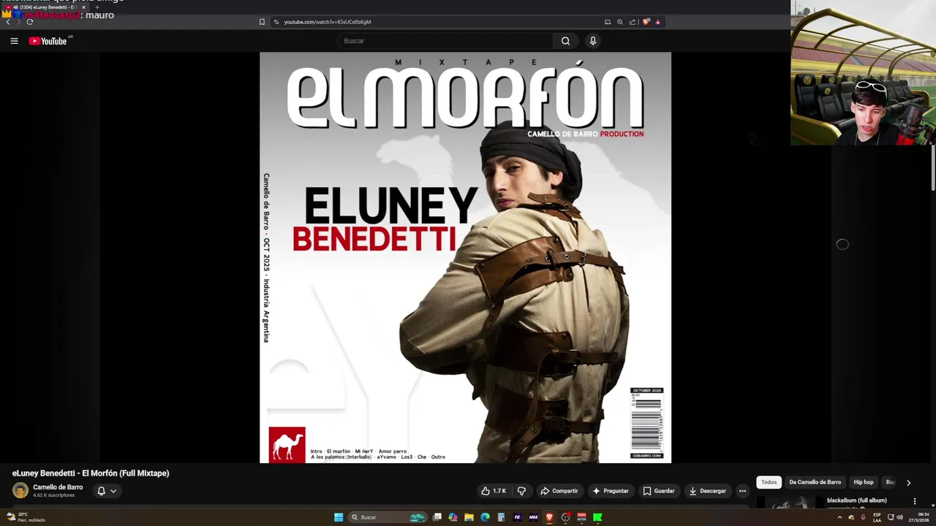Open the browser zoom magnifier icon
The width and height of the screenshot is (936, 526).
coord(619,22)
